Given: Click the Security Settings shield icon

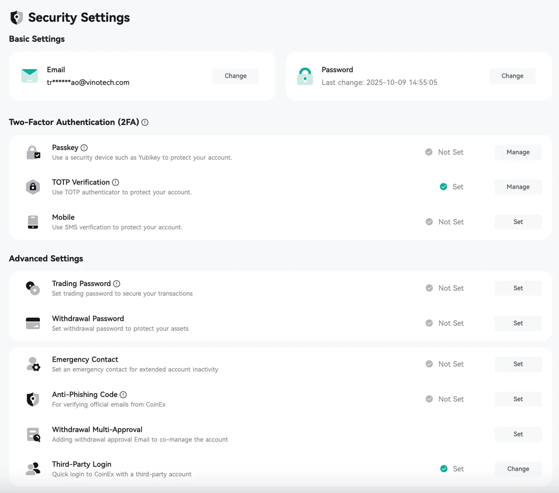Looking at the screenshot, I should (x=16, y=17).
